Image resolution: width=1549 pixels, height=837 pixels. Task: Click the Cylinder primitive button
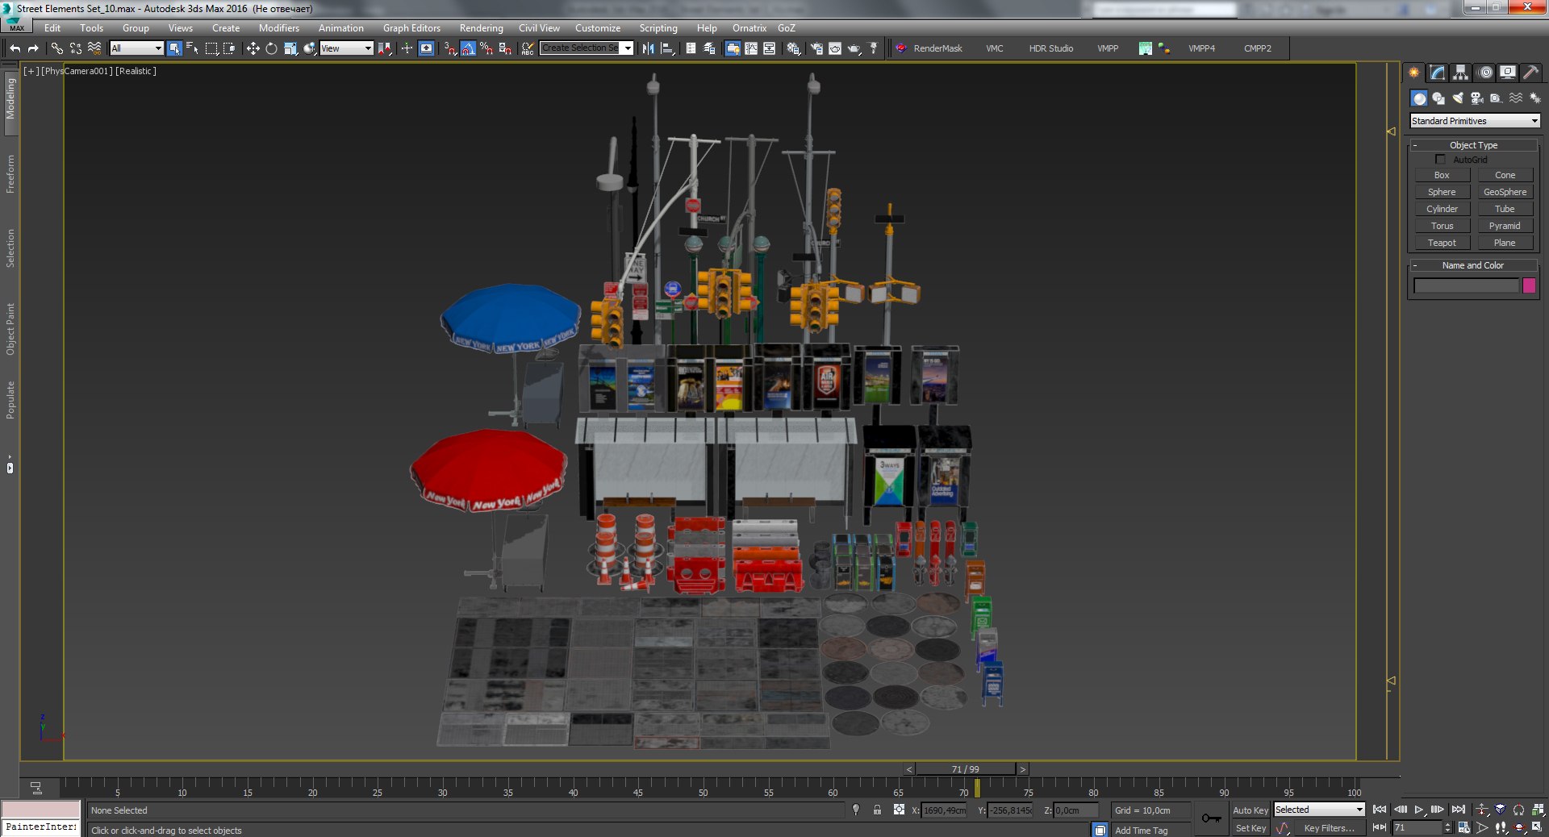point(1442,209)
